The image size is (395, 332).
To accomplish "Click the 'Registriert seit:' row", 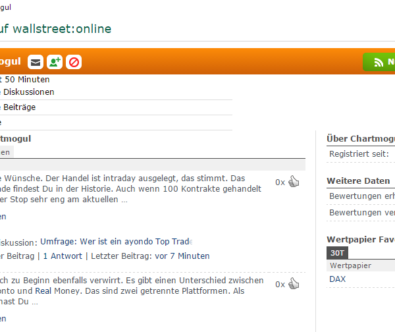I will tap(359, 154).
